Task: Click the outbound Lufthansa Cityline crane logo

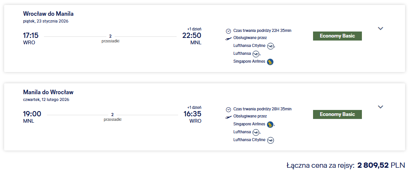Action: tap(271, 46)
